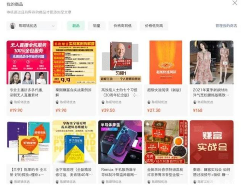
Task: Choose the 金帆茶叶 red tea tins image
Action: tap(166, 142)
